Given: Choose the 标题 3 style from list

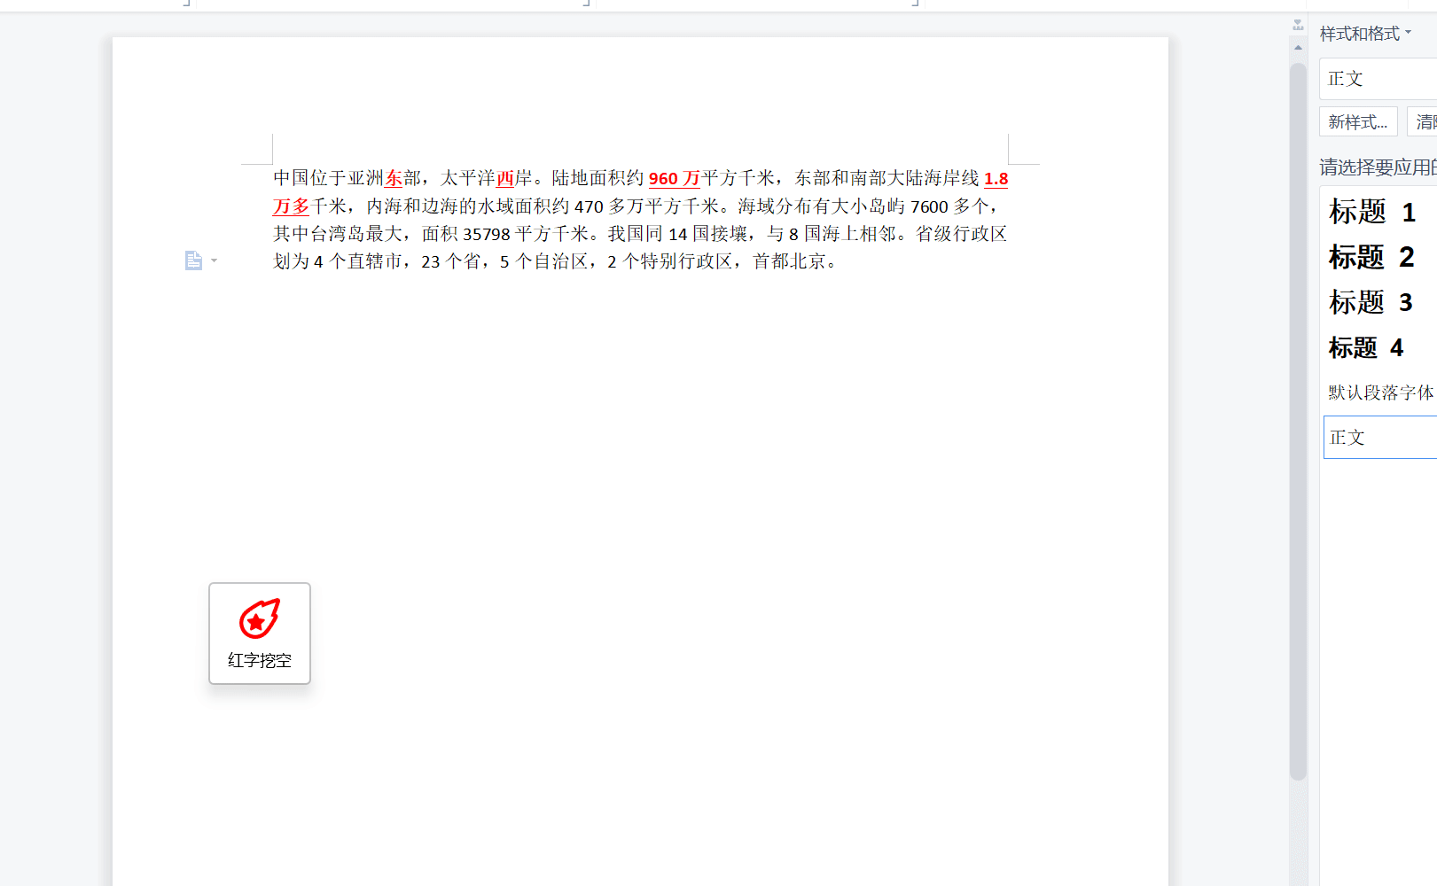Looking at the screenshot, I should tap(1372, 302).
